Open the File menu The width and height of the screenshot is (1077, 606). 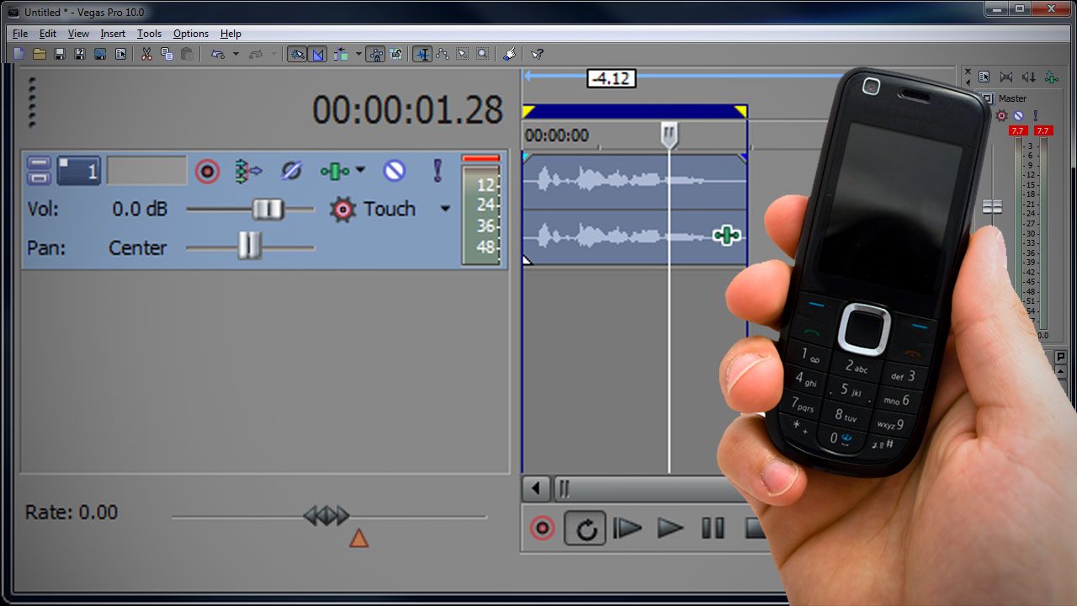20,34
